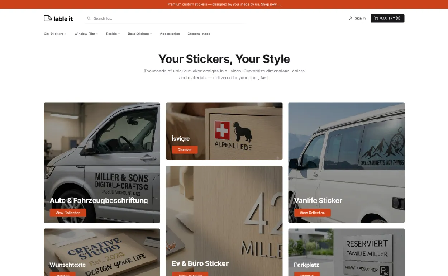
Task: Follow the Shop now banner link
Action: (x=271, y=4)
